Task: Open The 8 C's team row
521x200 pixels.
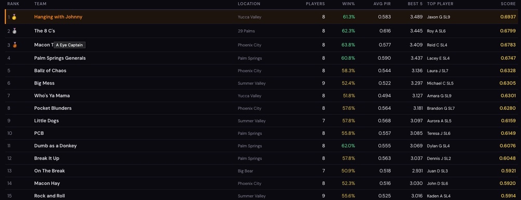Action: tap(260, 31)
